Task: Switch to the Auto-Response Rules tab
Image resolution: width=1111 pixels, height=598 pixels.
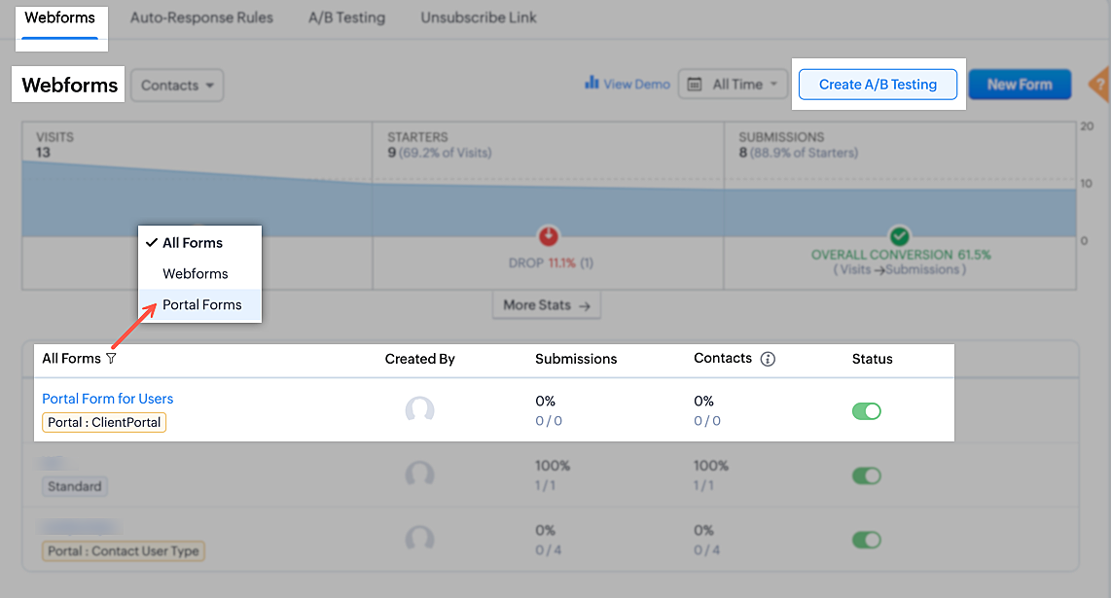Action: (201, 18)
